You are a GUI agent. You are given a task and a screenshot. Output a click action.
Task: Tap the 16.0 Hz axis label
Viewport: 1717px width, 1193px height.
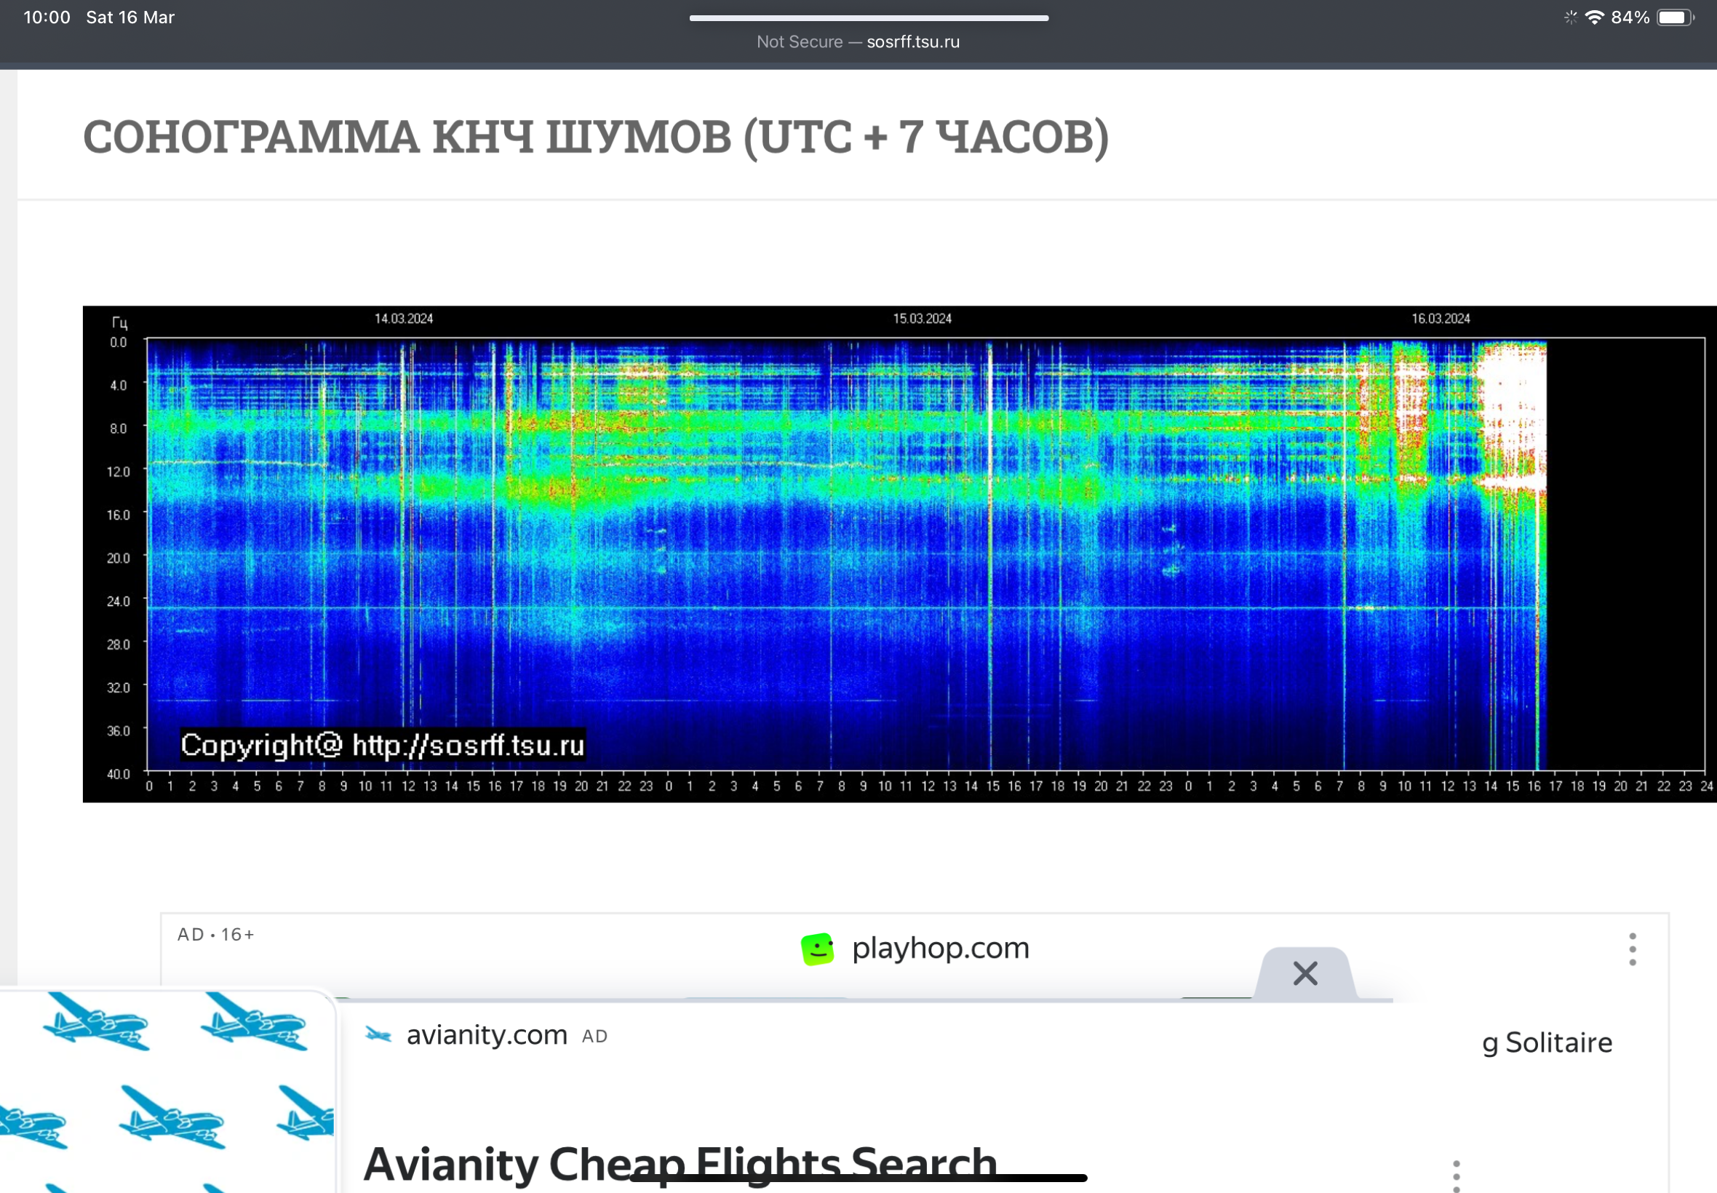tap(118, 515)
